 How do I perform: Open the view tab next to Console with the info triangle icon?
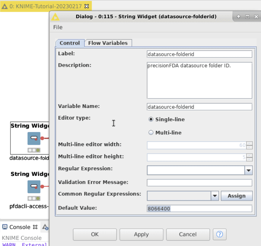pyautogui.click(x=45, y=227)
